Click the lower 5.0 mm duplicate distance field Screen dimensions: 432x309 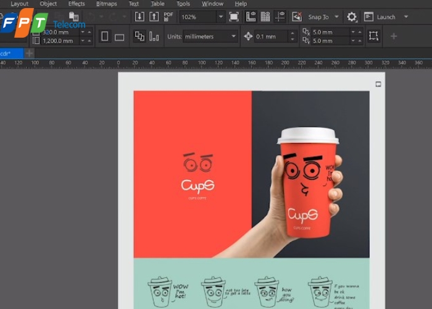[x=330, y=41]
